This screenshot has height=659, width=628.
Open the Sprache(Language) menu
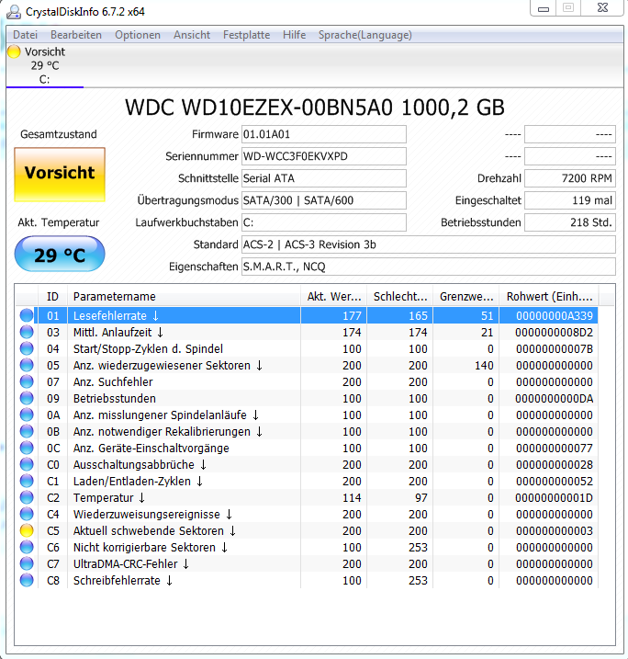(364, 35)
